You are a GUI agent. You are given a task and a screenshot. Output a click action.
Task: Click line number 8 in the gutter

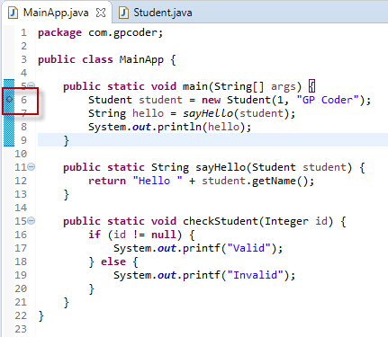coord(23,127)
